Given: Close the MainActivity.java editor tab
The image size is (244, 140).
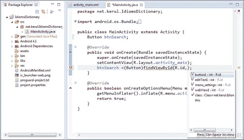Looking at the screenshot, I should 141,5.
